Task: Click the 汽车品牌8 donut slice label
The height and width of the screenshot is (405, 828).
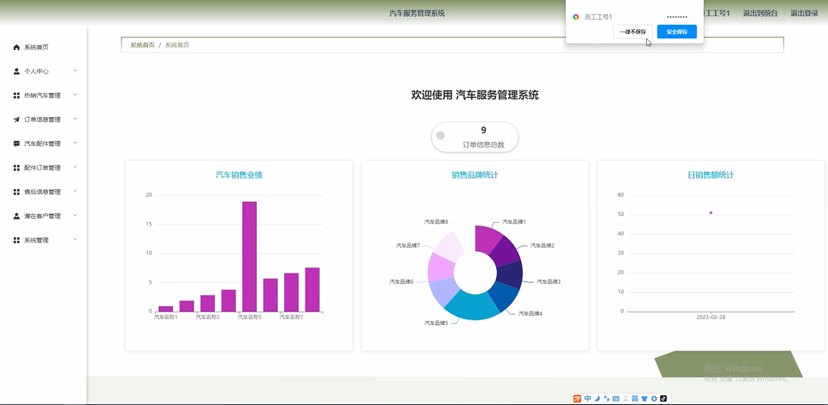Action: (436, 222)
